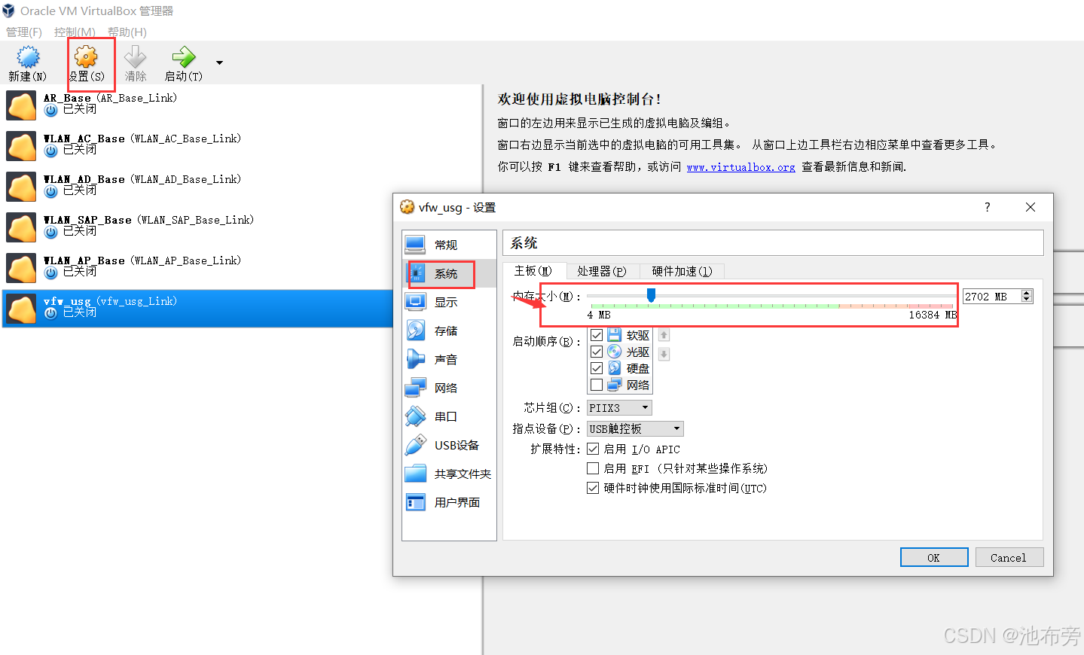Viewport: 1084px width, 655px height.
Task: Open User Interface (用户界面) category
Action: point(449,502)
